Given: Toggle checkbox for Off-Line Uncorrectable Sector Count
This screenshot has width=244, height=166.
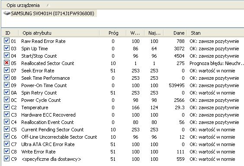Looking at the screenshot, I should [6, 137].
